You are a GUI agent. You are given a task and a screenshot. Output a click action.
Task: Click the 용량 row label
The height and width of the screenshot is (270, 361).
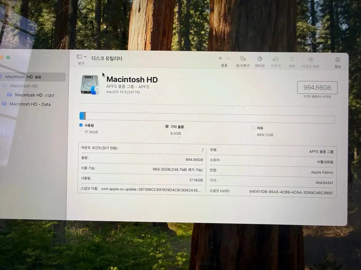tap(85, 158)
